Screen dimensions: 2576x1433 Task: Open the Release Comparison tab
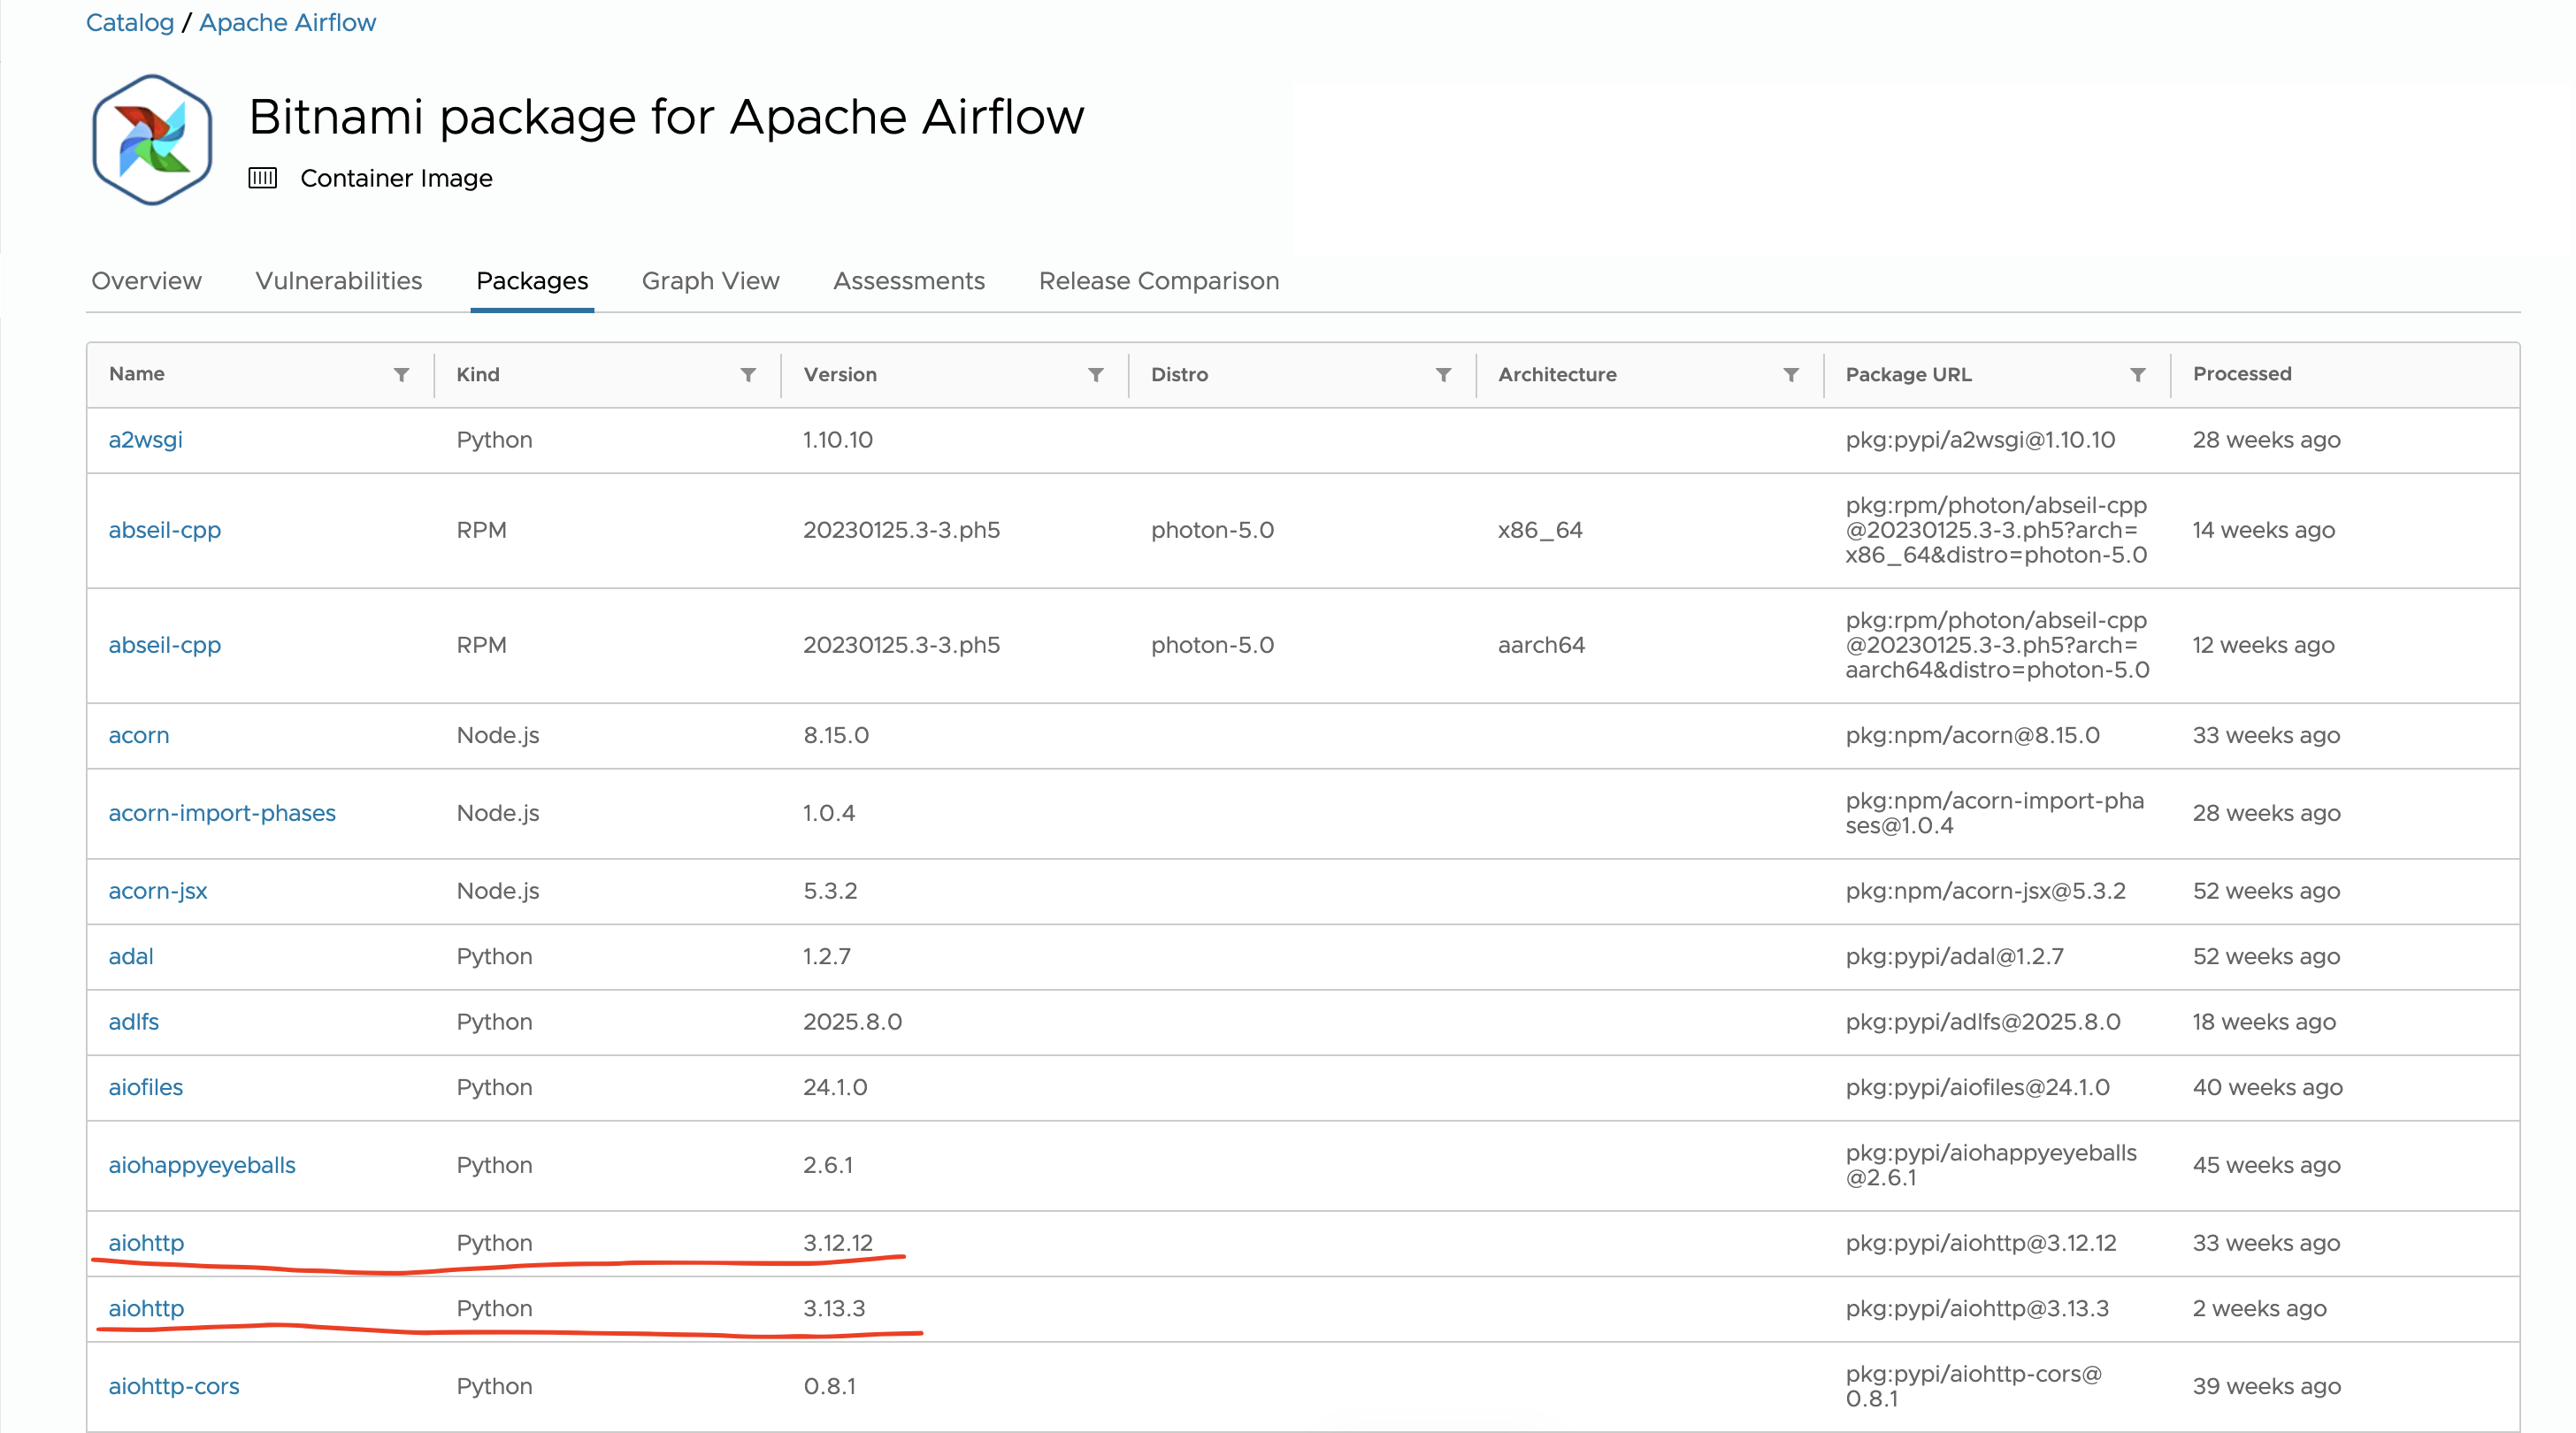[x=1158, y=281]
